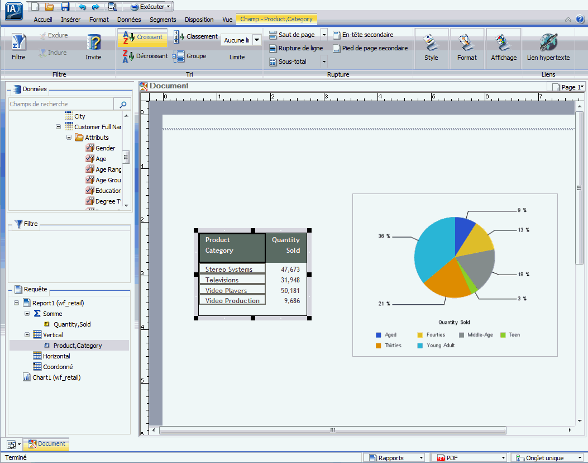Click the Quantity Sold column header
This screenshot has width=588, height=463.
286,248
